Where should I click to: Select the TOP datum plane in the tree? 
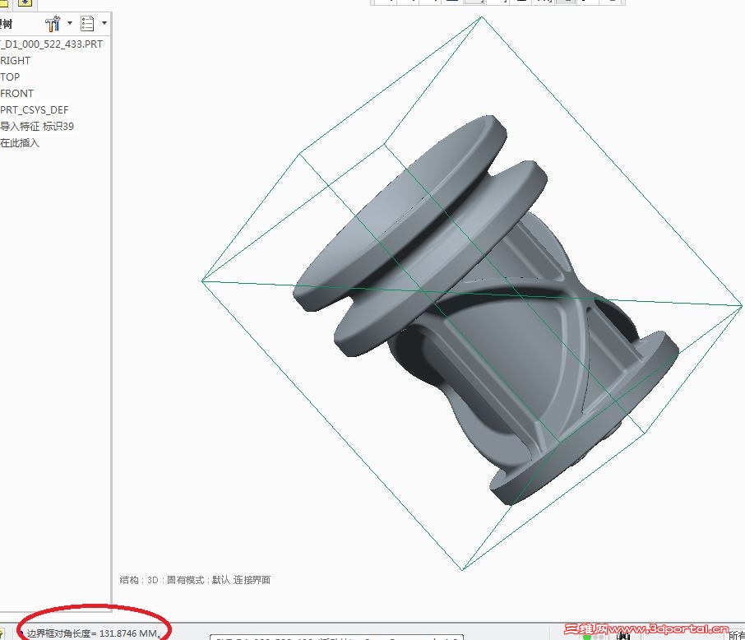click(x=10, y=77)
